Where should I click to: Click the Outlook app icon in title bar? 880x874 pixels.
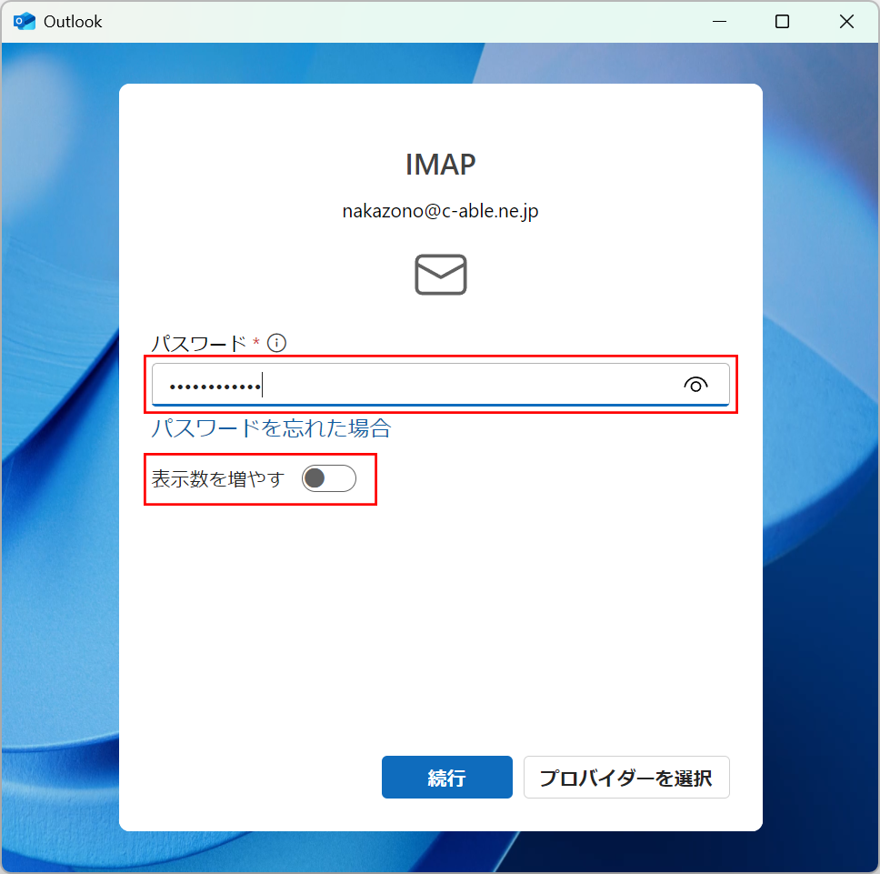click(x=25, y=22)
